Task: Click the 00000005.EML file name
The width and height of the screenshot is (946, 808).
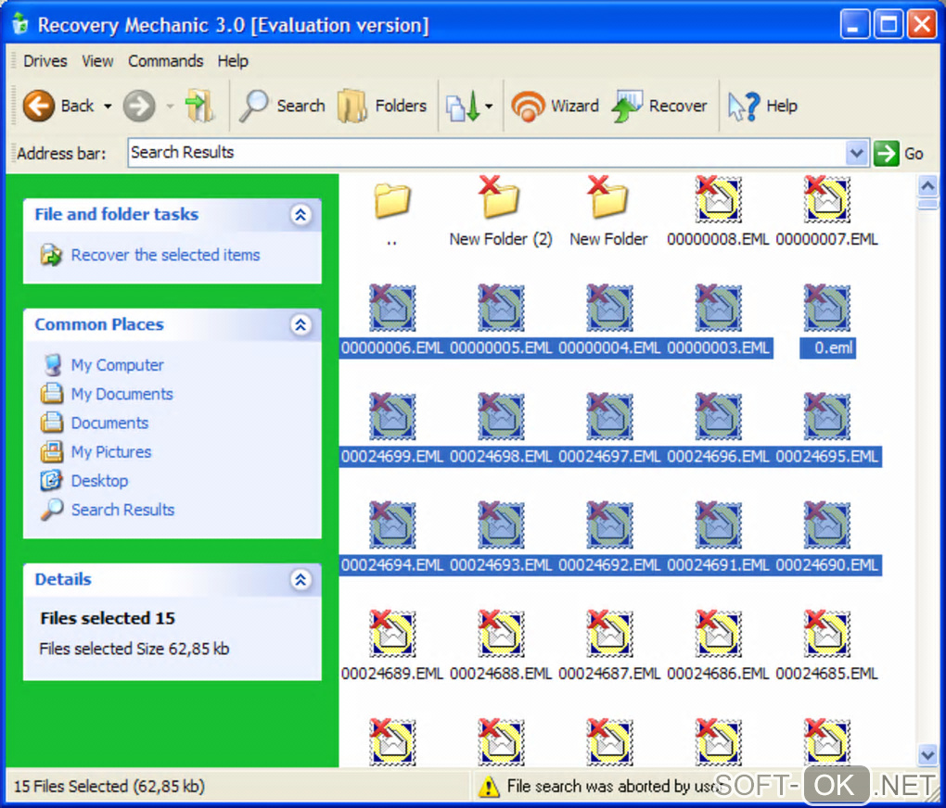Action: pyautogui.click(x=501, y=347)
